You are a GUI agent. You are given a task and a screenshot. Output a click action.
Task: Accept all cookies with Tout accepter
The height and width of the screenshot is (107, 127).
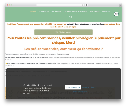(x=73, y=87)
